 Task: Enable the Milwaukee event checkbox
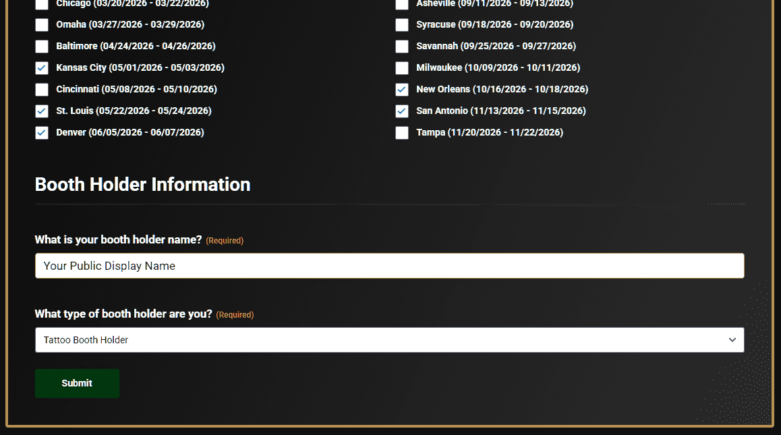[402, 68]
